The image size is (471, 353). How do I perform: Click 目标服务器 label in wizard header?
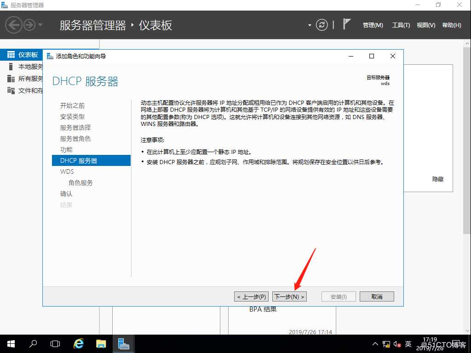point(378,77)
